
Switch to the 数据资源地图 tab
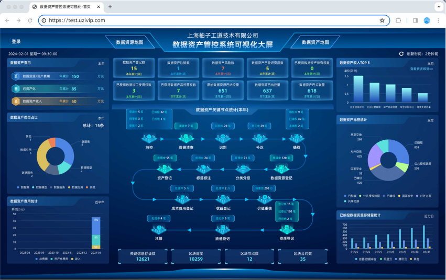(129, 42)
